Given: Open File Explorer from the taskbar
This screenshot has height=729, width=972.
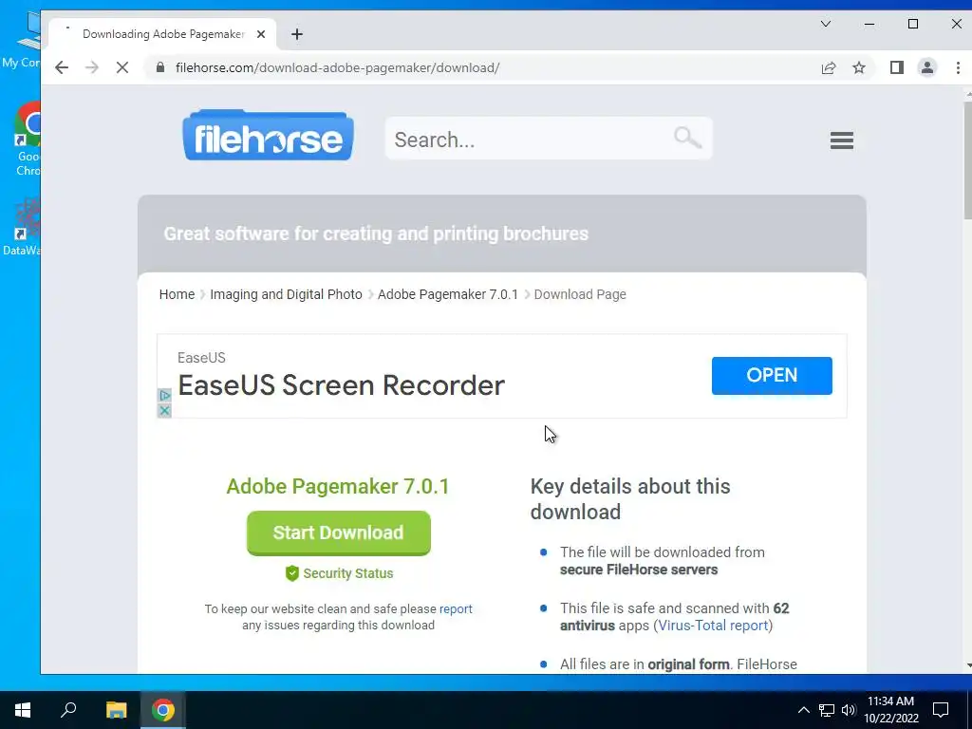Looking at the screenshot, I should pyautogui.click(x=116, y=710).
